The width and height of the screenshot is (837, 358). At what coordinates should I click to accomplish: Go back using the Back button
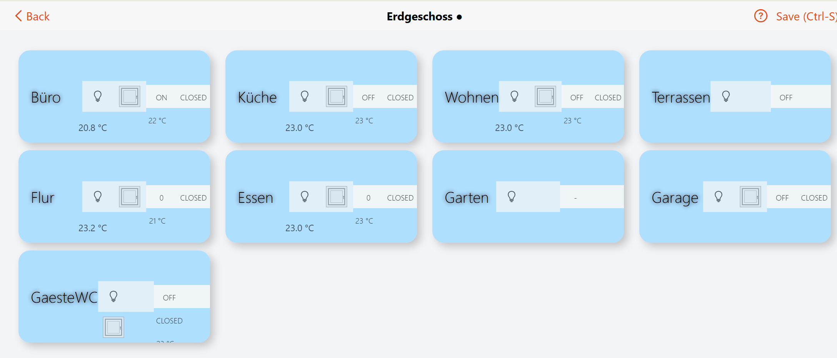[32, 16]
